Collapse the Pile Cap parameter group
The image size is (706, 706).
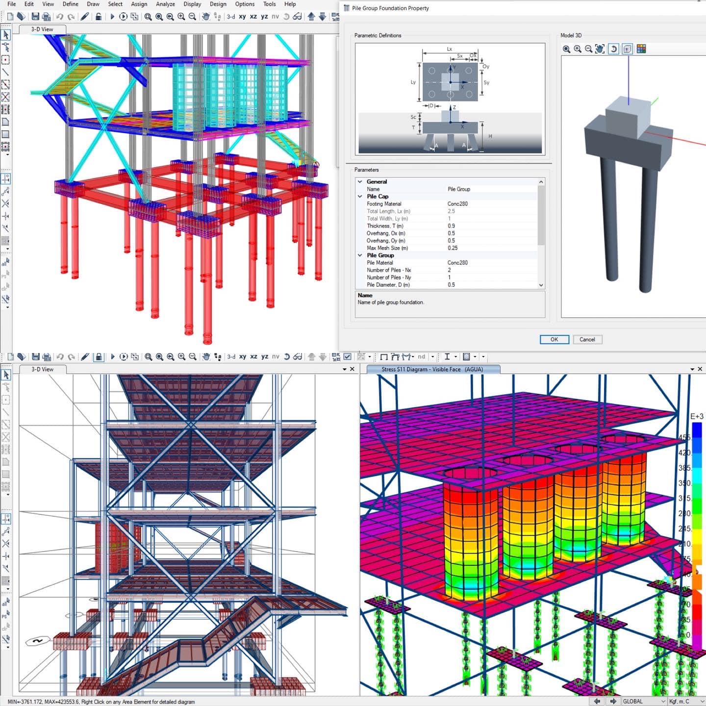[360, 197]
